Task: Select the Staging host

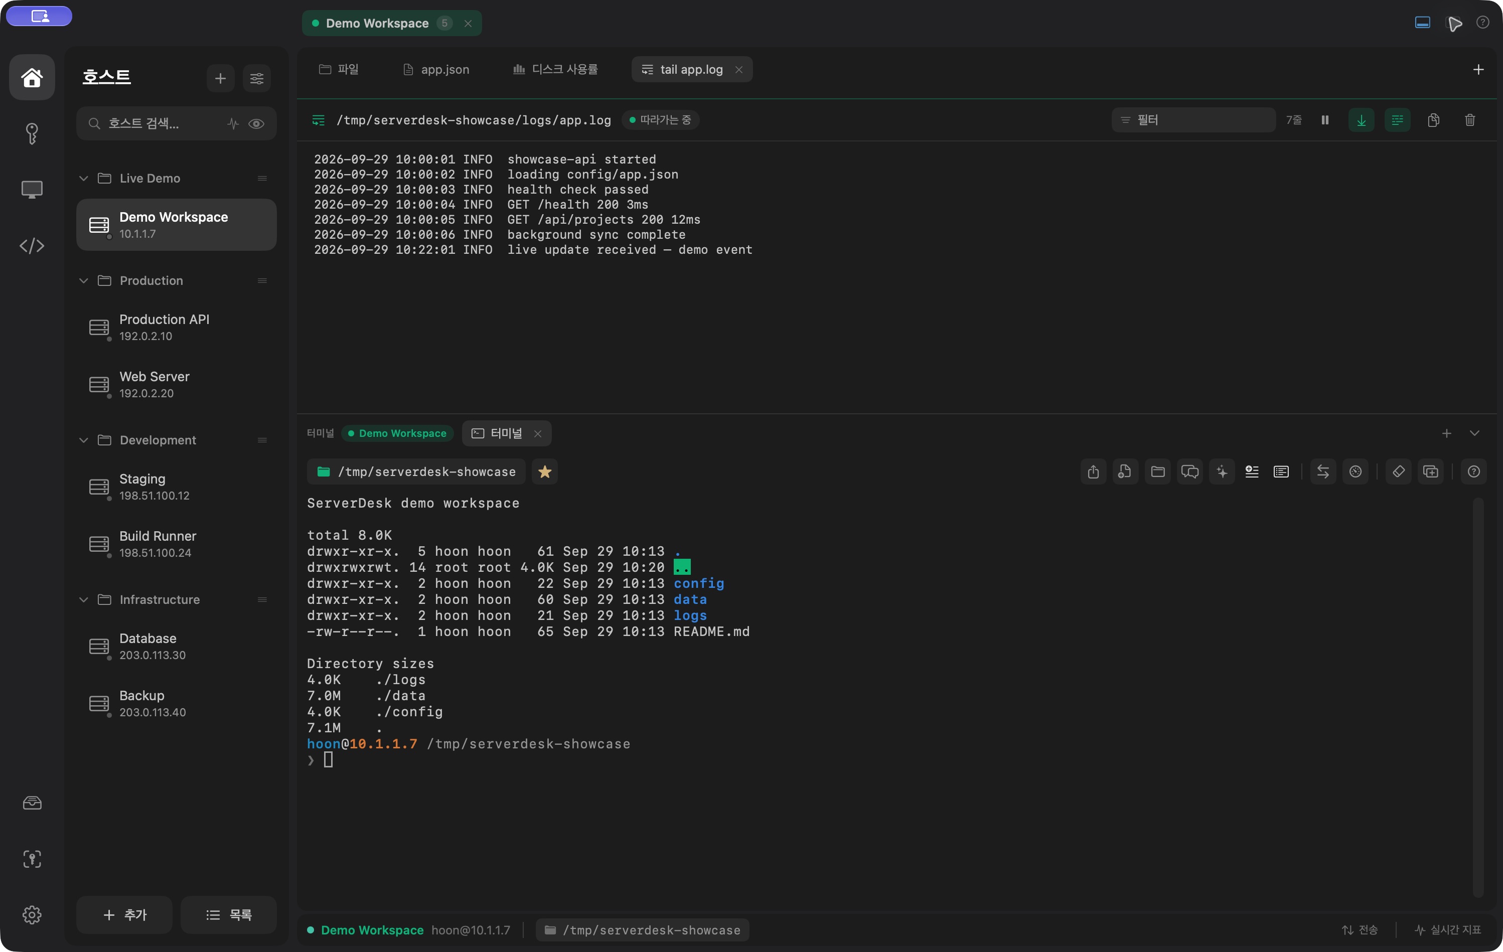Action: tap(177, 487)
